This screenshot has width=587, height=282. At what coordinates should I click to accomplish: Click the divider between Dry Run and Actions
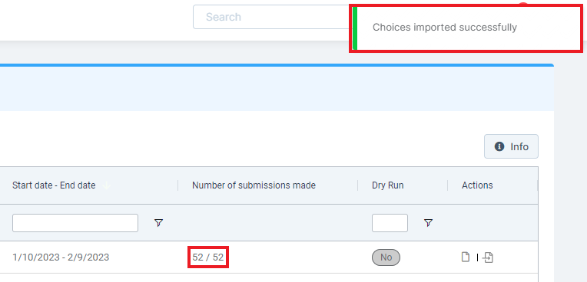[448, 185]
